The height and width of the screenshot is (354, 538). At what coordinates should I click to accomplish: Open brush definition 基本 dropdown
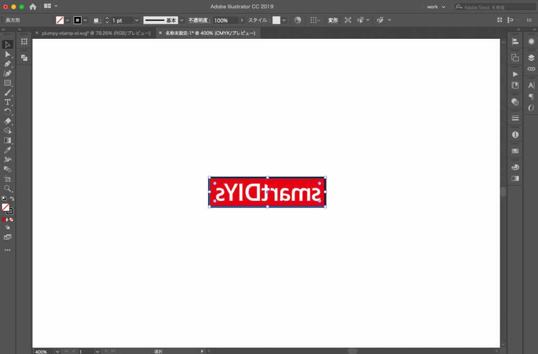[182, 20]
